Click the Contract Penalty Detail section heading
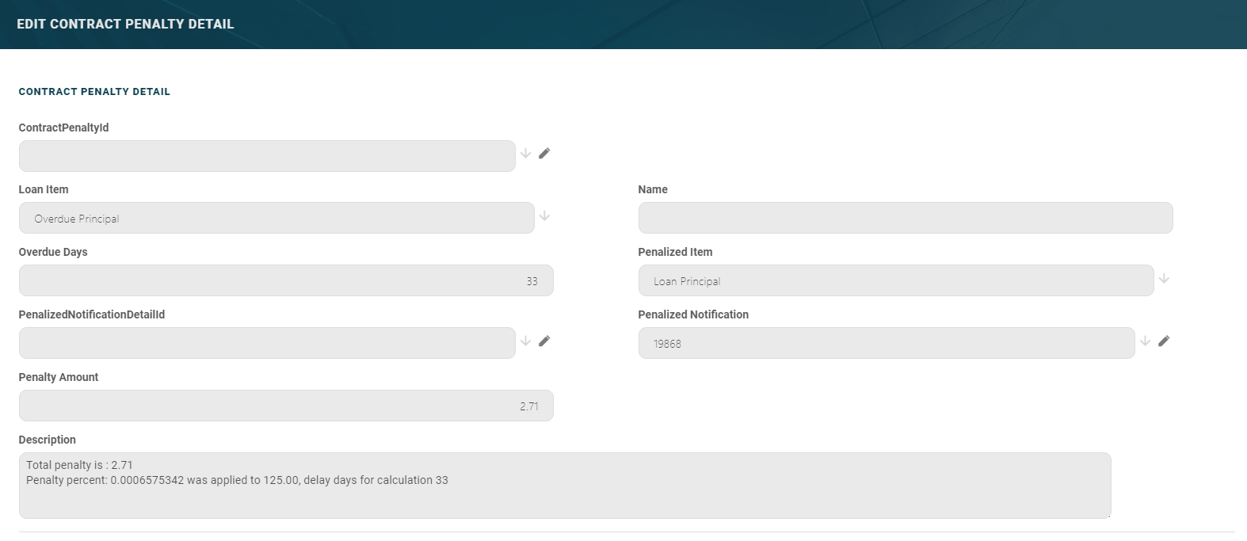Viewport: 1247px width, 541px height. click(94, 92)
